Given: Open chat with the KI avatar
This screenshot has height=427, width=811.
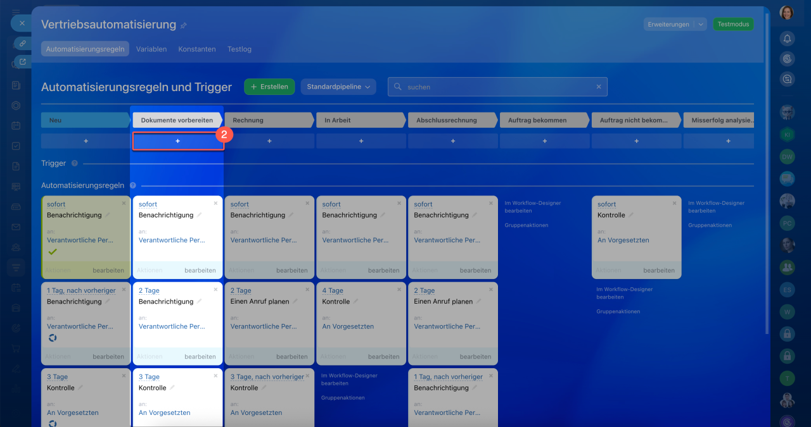Looking at the screenshot, I should coord(787,135).
